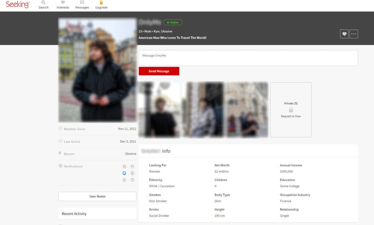The width and height of the screenshot is (374, 225).
Task: Open Messages from the top navigation
Action: click(x=82, y=5)
